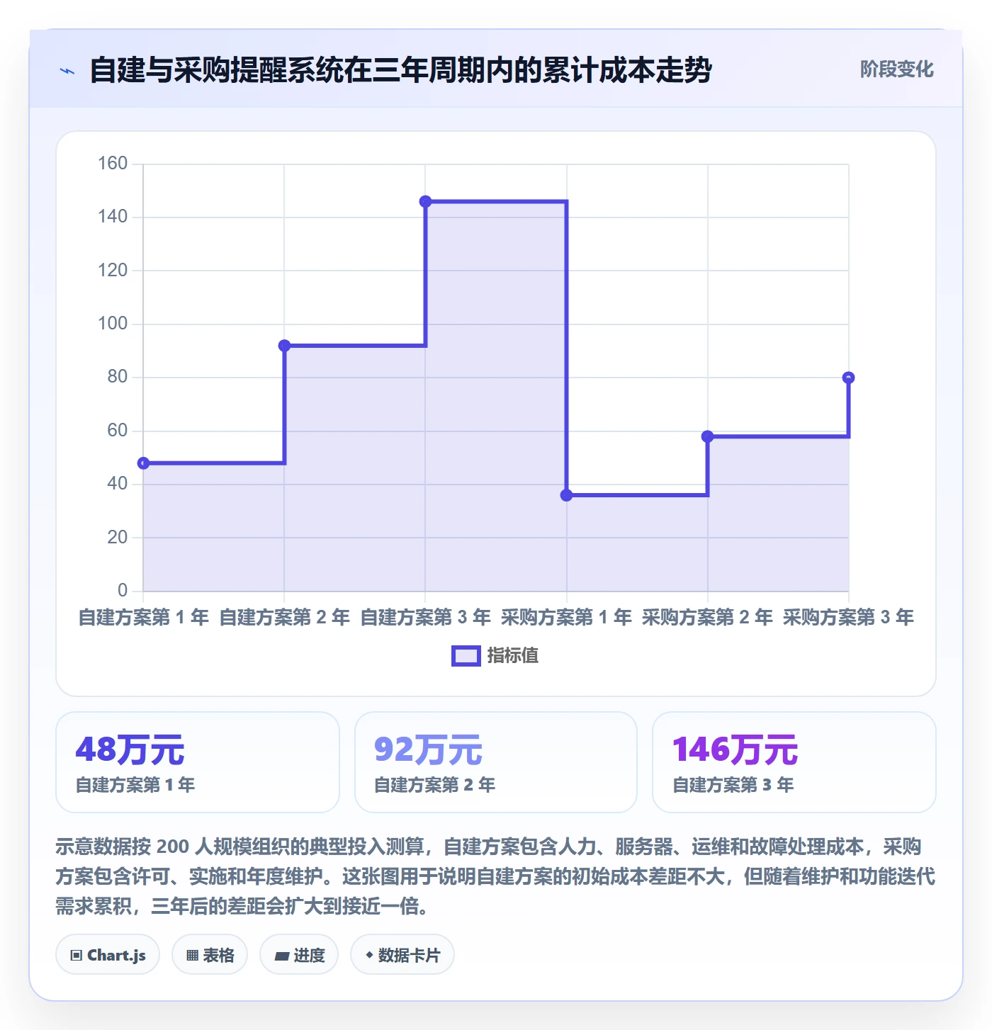Click the lightning bolt icon beside the title
This screenshot has width=992, height=1030.
[67, 71]
